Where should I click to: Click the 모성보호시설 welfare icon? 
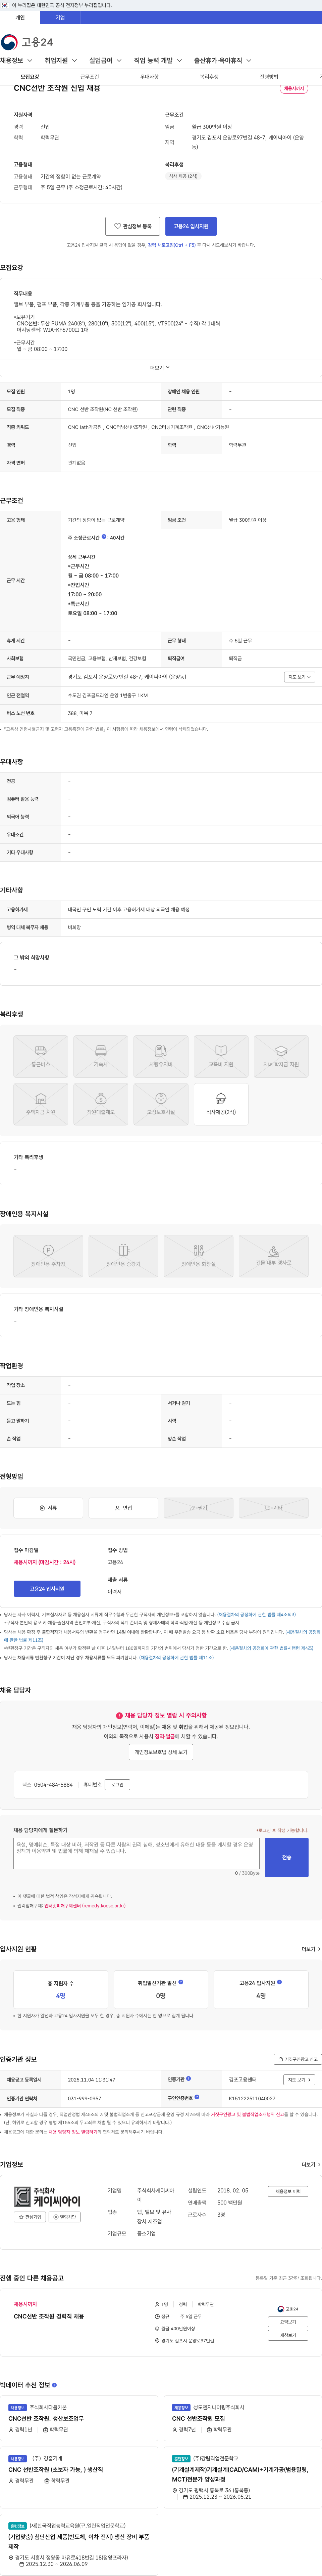click(161, 1104)
